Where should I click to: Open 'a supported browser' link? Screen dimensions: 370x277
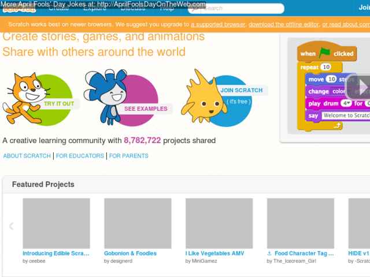click(x=217, y=24)
